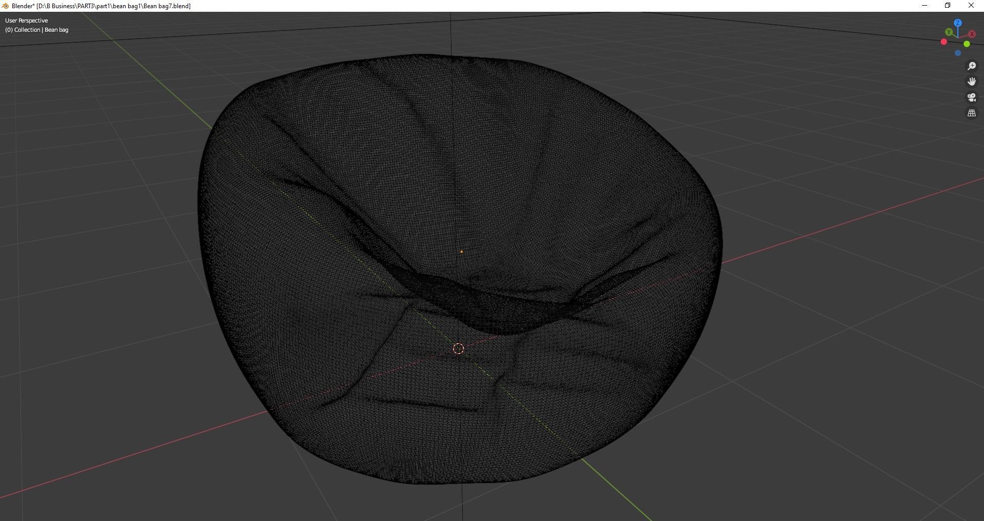Click the 3D cursor circle
The width and height of the screenshot is (984, 521).
(x=458, y=348)
